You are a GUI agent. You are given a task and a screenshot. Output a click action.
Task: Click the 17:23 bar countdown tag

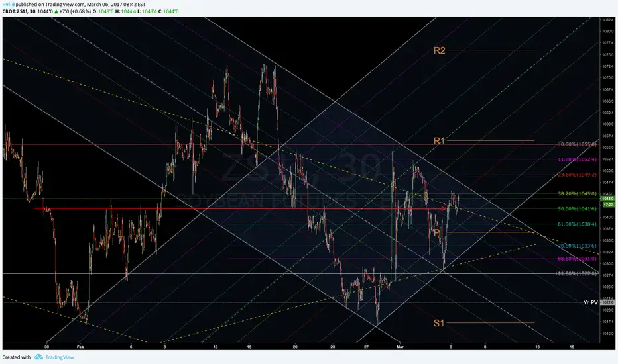[607, 205]
